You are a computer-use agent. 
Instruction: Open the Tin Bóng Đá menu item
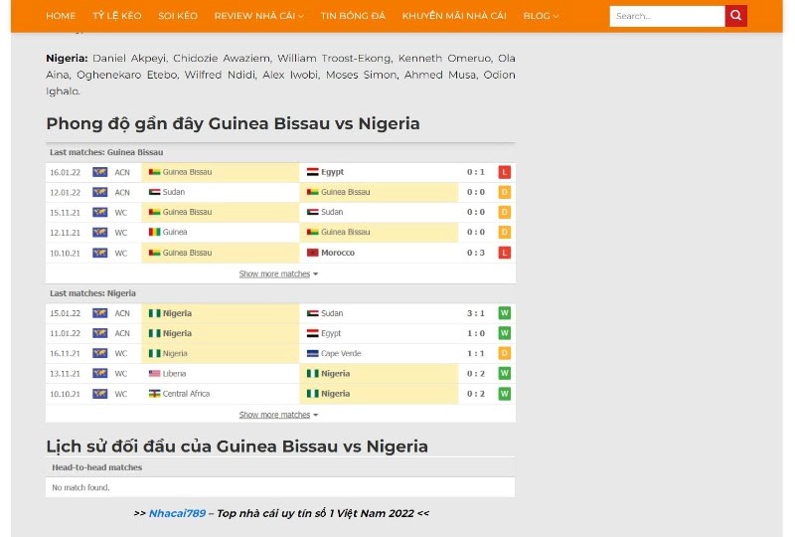tap(353, 16)
